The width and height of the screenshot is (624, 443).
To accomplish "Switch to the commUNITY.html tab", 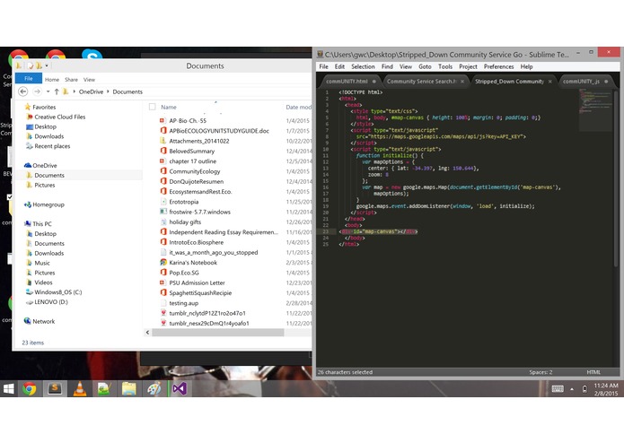I will [x=347, y=81].
